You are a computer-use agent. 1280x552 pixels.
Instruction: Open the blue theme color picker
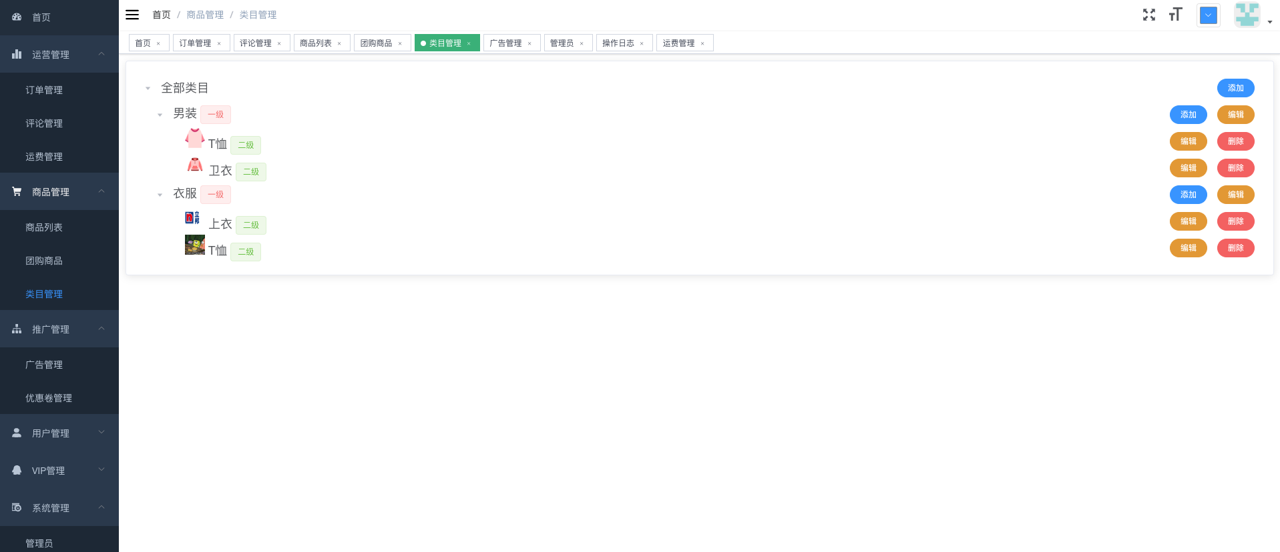tap(1208, 15)
